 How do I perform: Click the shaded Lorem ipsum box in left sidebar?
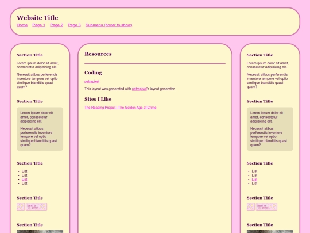[40, 129]
